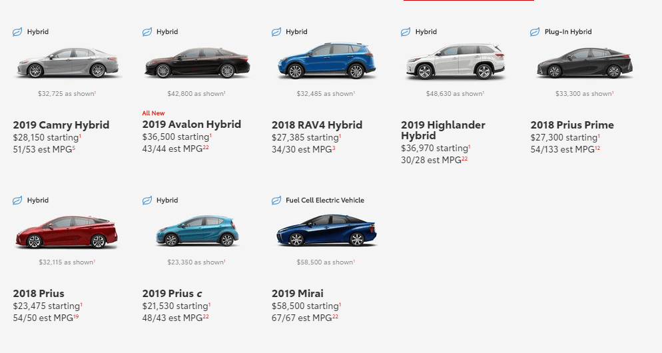662x353 pixels.
Task: Open the 2019 Highlander Hybrid title link
Action: coord(443,130)
